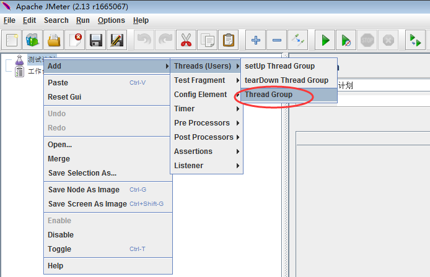Expand the Threads (Users) submenu
The image size is (430, 277).
point(206,66)
